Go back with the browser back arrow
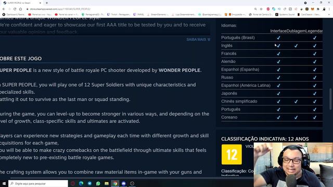333x187 pixels. click(4, 9)
